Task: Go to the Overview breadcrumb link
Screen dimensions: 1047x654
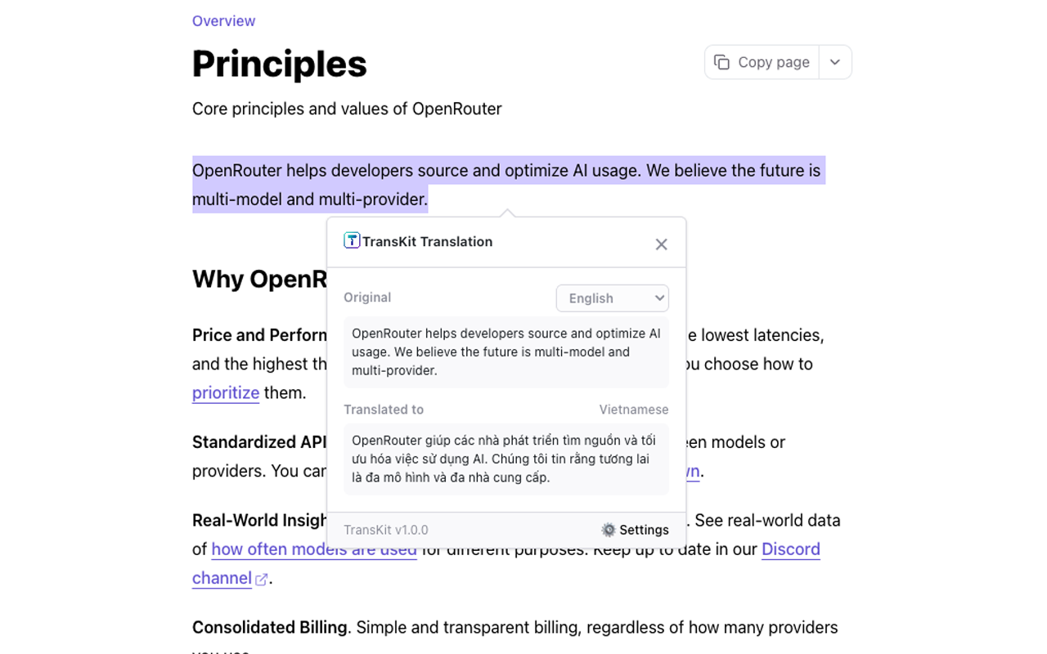Action: tap(223, 21)
